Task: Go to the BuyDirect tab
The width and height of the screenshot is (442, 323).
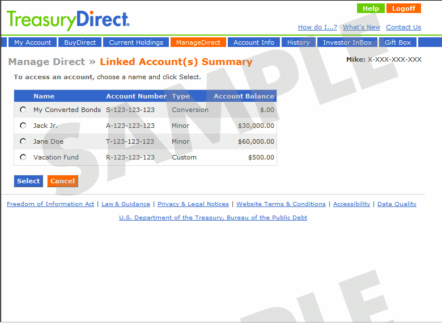Action: tap(80, 42)
